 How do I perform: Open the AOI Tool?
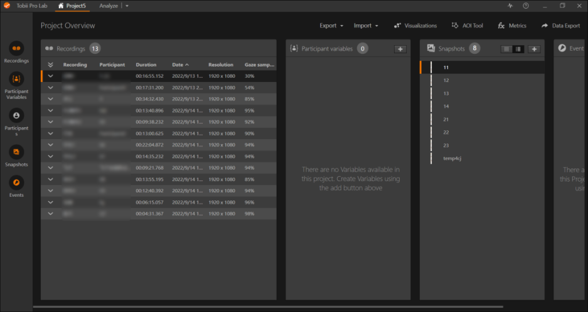(467, 26)
